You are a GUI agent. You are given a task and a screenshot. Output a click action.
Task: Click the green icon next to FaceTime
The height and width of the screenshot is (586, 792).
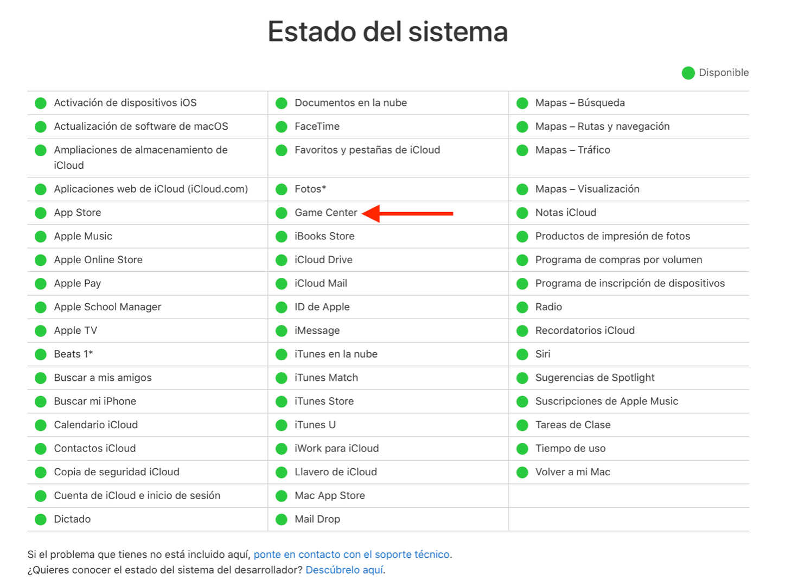coord(281,127)
